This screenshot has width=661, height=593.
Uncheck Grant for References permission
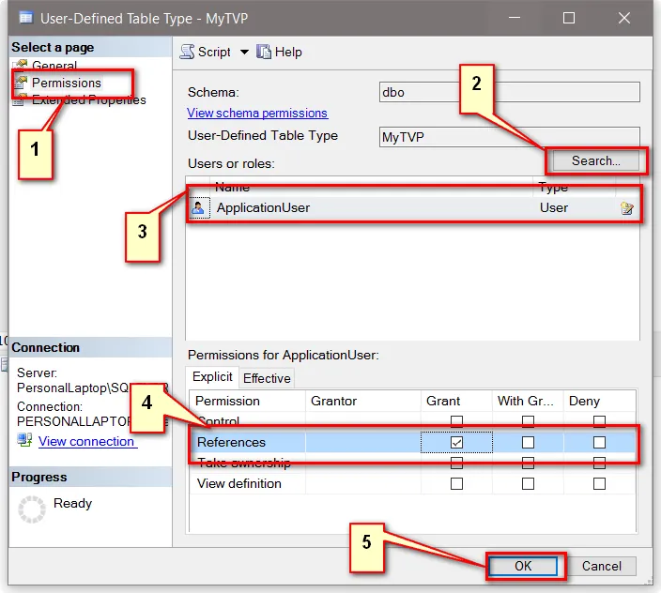coord(456,442)
